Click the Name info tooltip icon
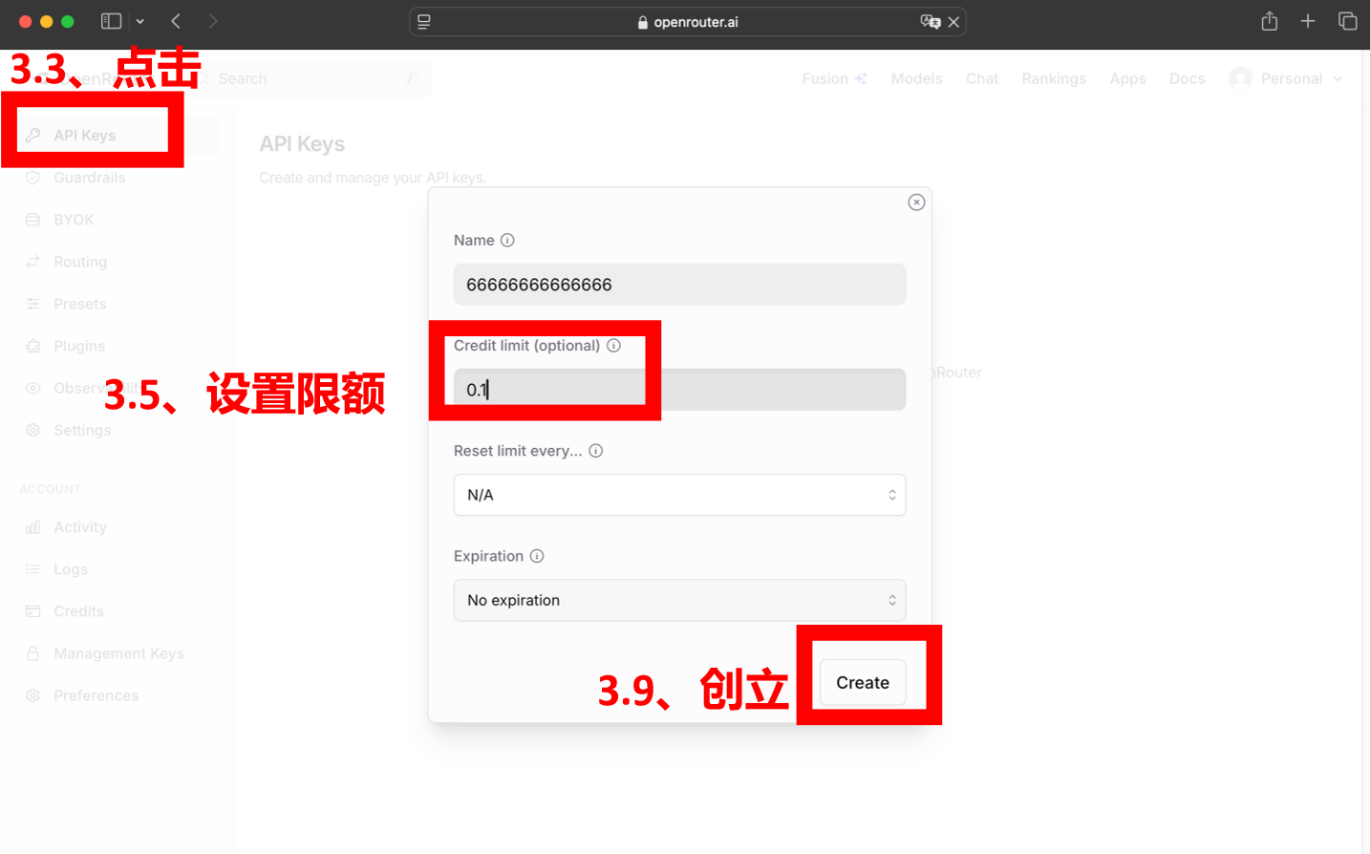The width and height of the screenshot is (1370, 854). (507, 240)
